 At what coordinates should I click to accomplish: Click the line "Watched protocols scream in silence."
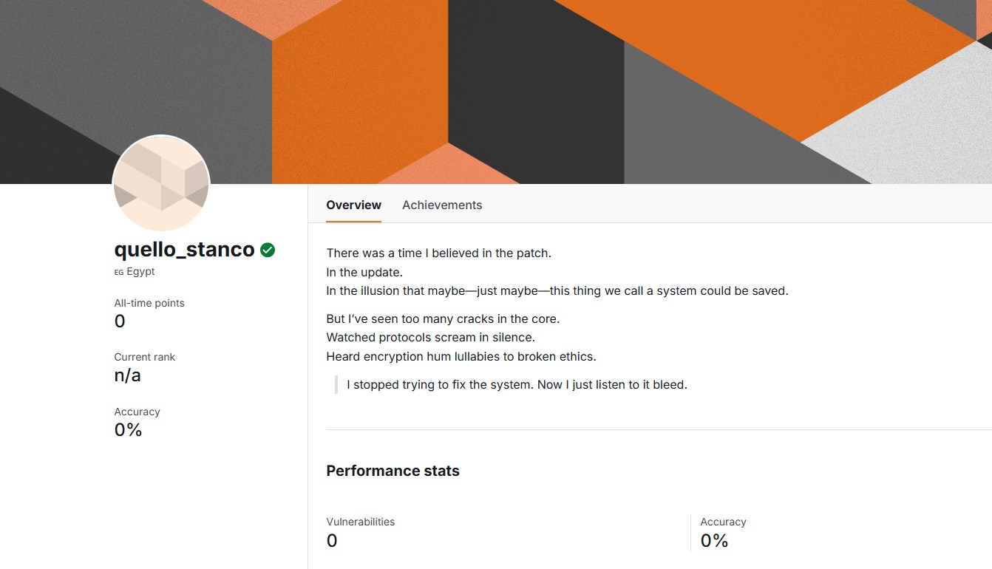coord(431,338)
